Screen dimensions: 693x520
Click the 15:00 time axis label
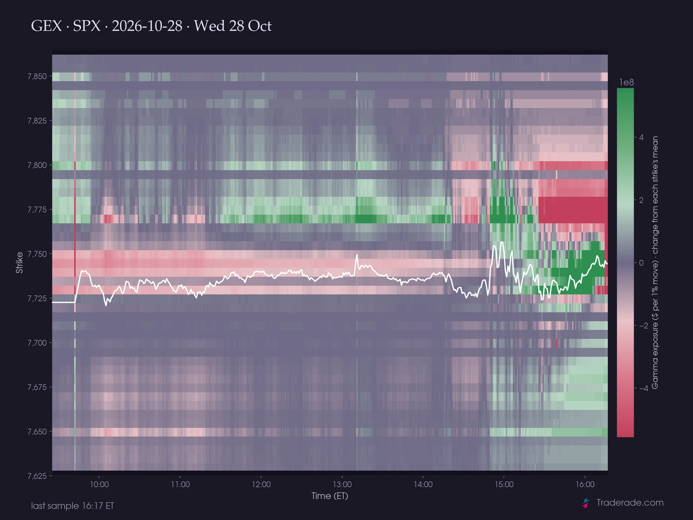tap(504, 485)
